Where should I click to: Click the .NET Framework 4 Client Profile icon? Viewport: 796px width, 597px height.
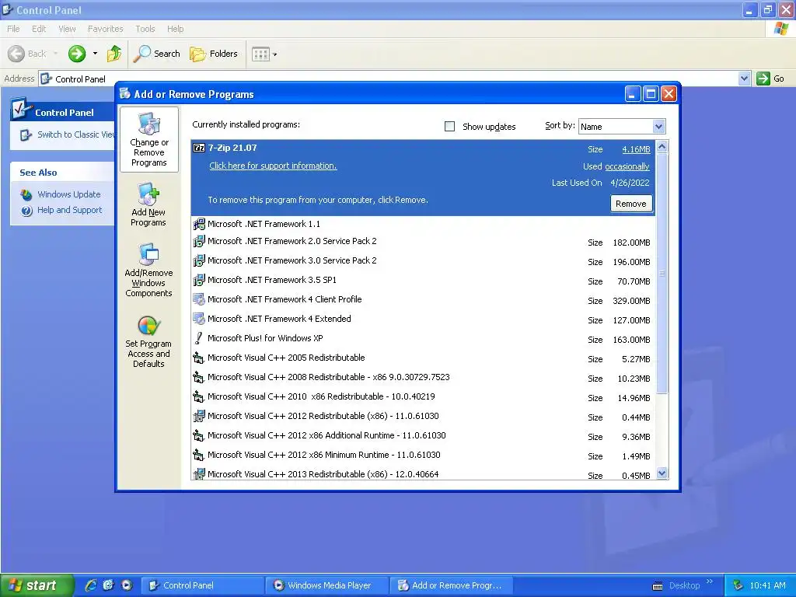[199, 299]
